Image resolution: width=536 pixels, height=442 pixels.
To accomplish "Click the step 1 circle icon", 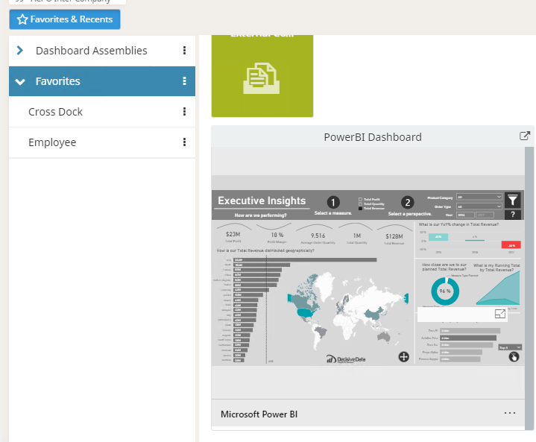I will pyautogui.click(x=333, y=203).
